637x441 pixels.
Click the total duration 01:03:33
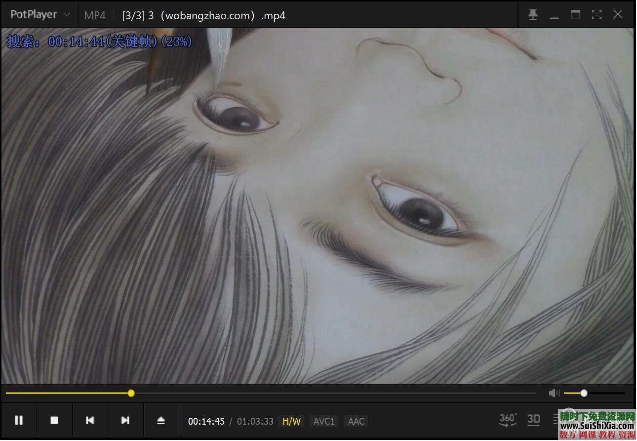click(x=255, y=421)
